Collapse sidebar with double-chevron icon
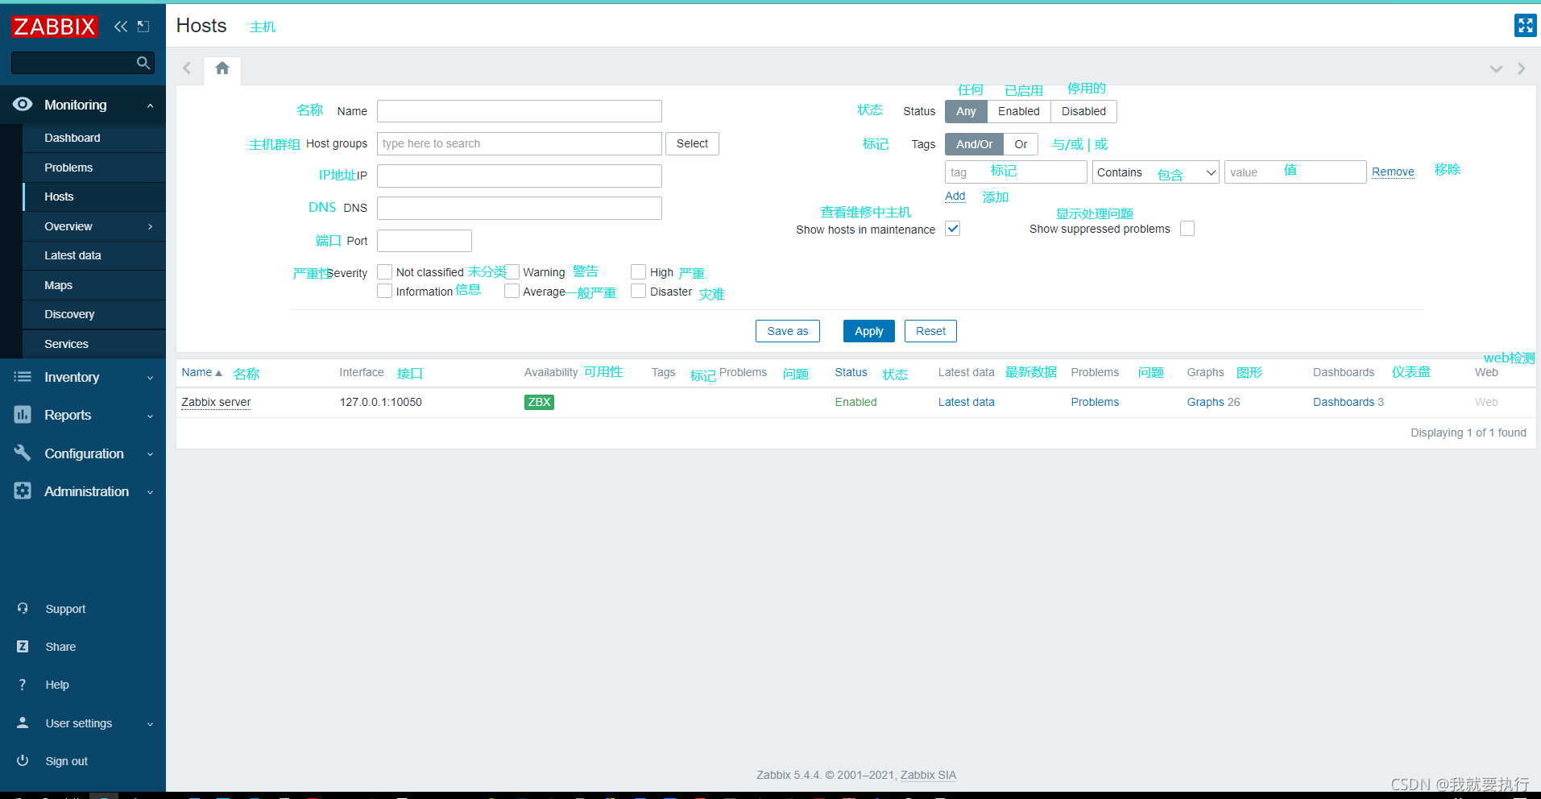The image size is (1541, 799). click(121, 27)
